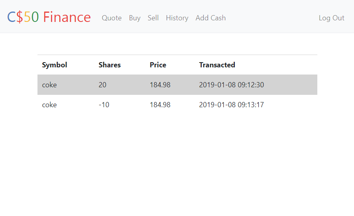Click the Transacted column header
The image size is (354, 216).
[217, 65]
